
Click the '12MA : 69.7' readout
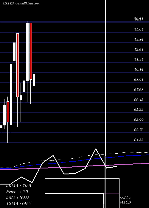(19, 203)
